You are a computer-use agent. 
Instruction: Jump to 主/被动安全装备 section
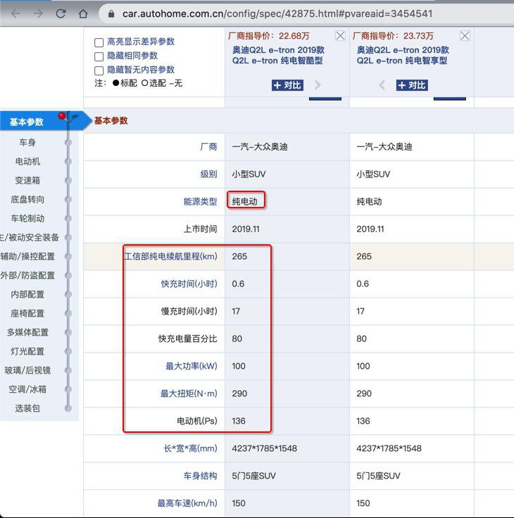(30, 237)
